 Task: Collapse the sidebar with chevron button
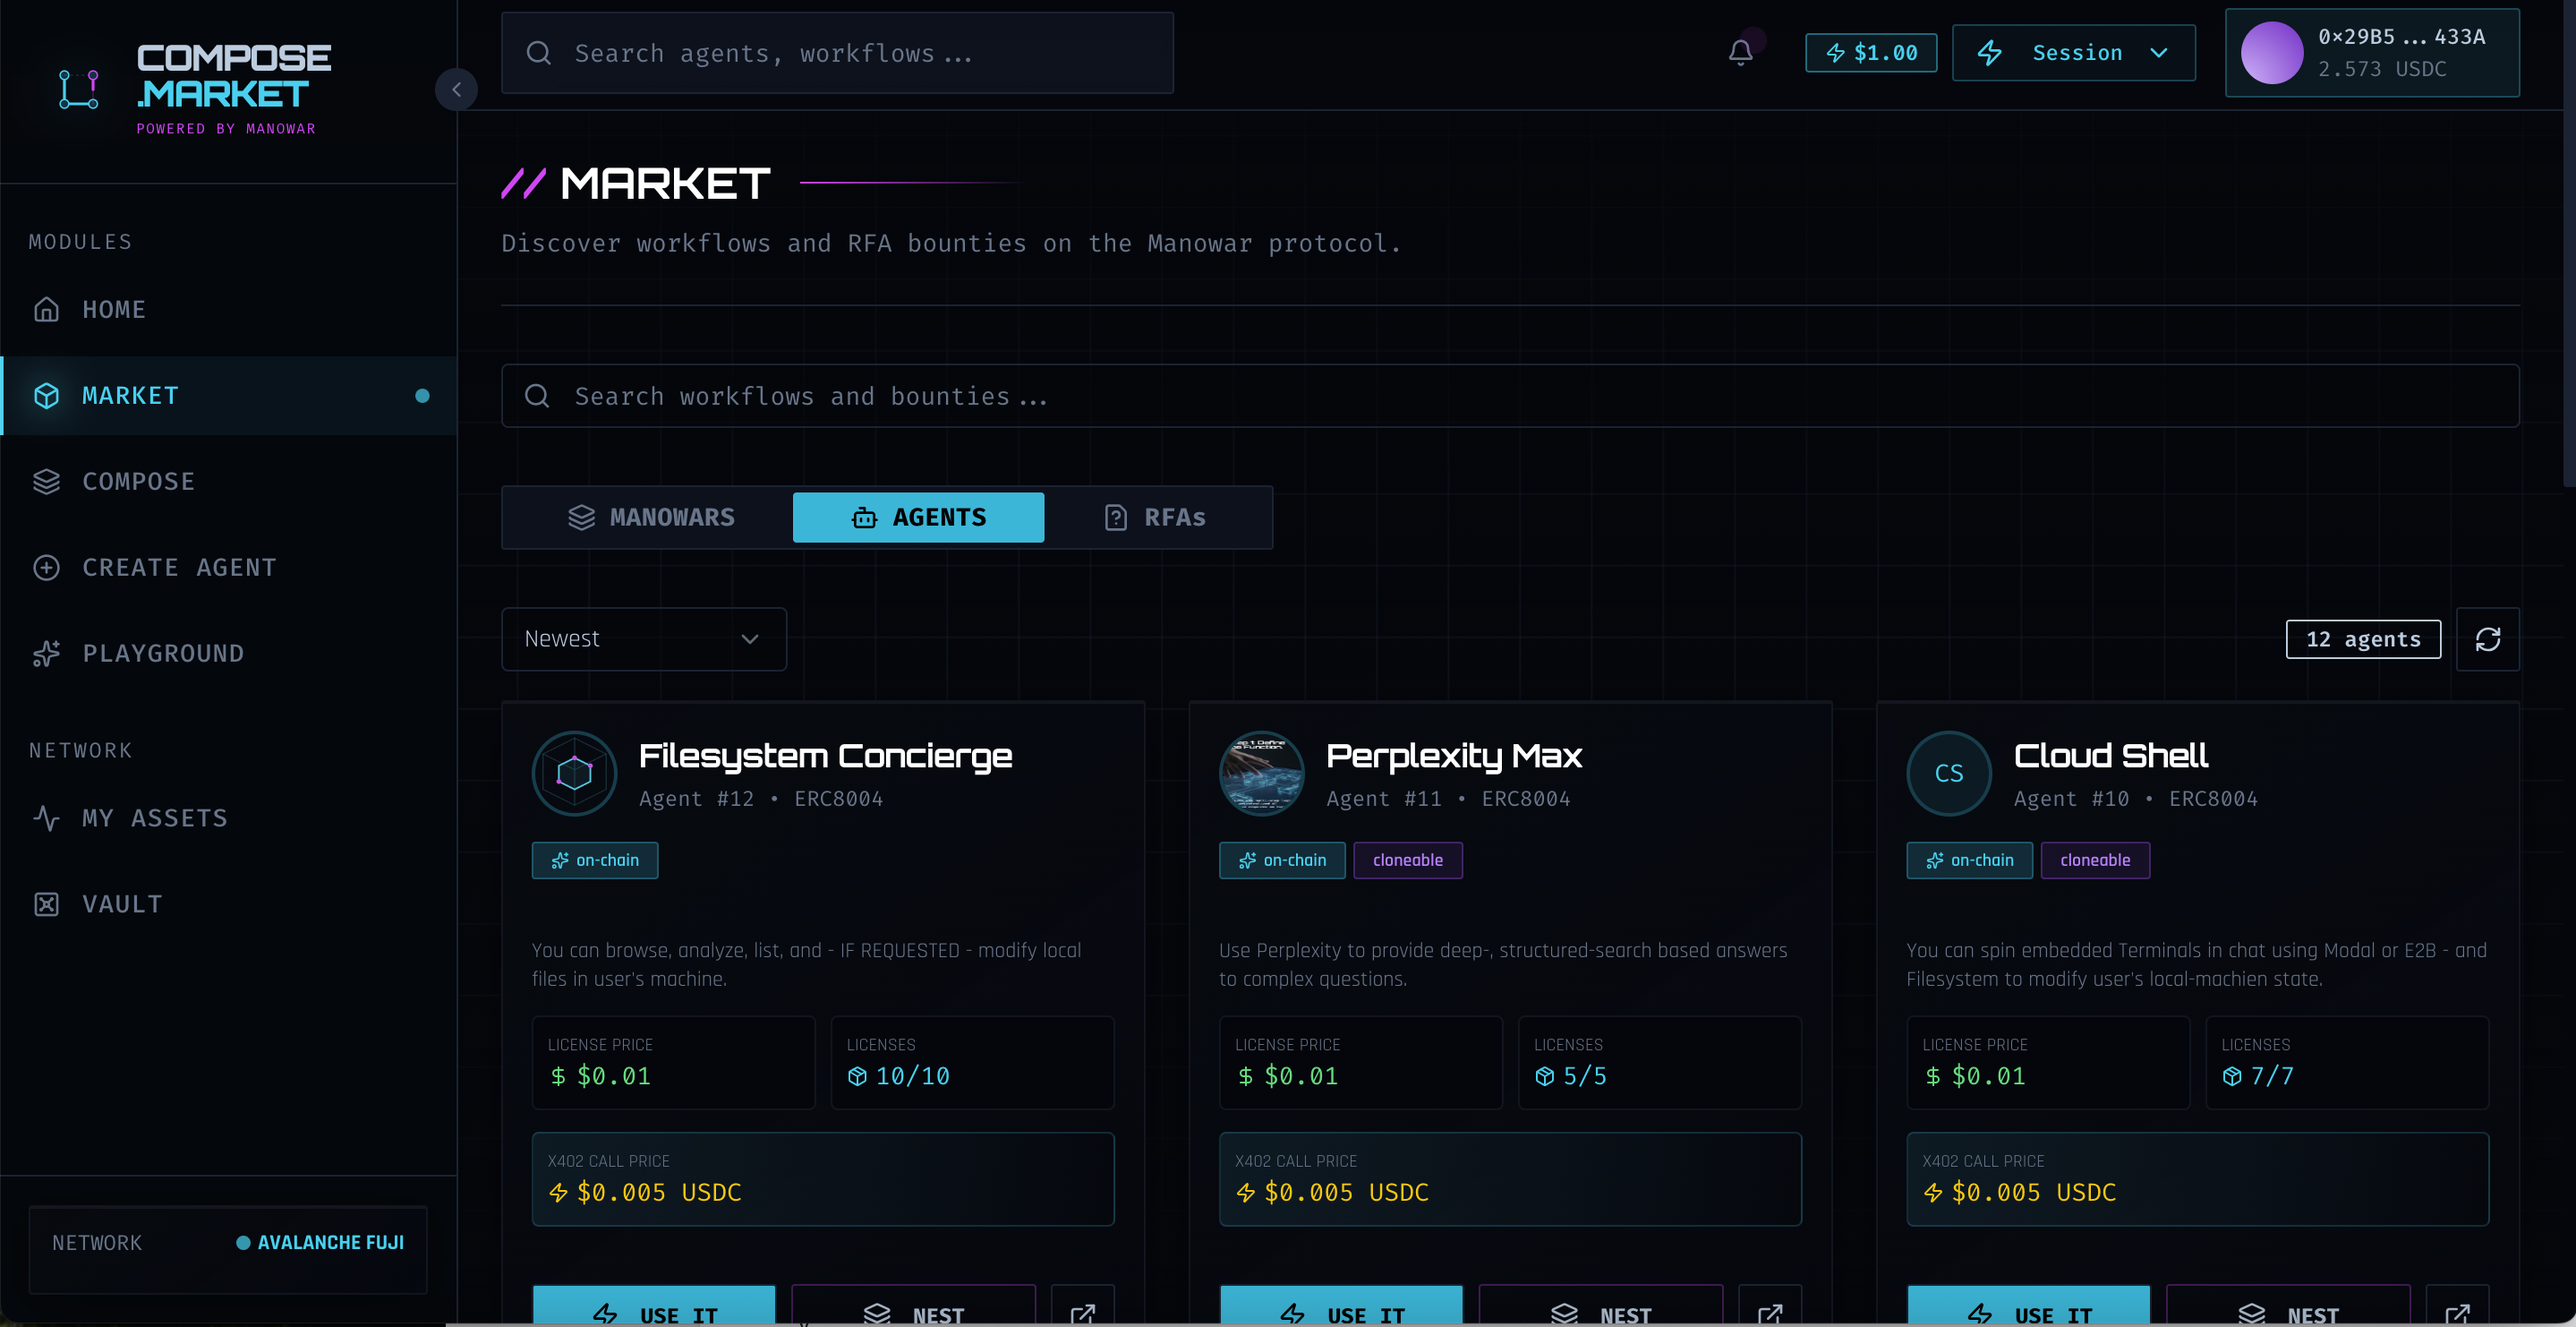(456, 90)
